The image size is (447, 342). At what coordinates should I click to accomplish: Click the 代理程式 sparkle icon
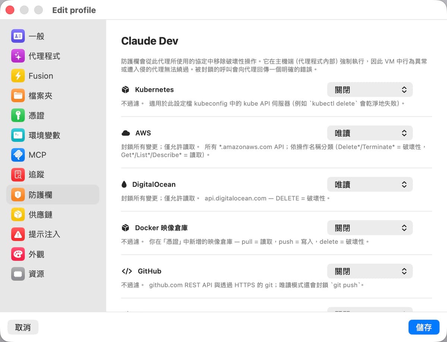18,56
